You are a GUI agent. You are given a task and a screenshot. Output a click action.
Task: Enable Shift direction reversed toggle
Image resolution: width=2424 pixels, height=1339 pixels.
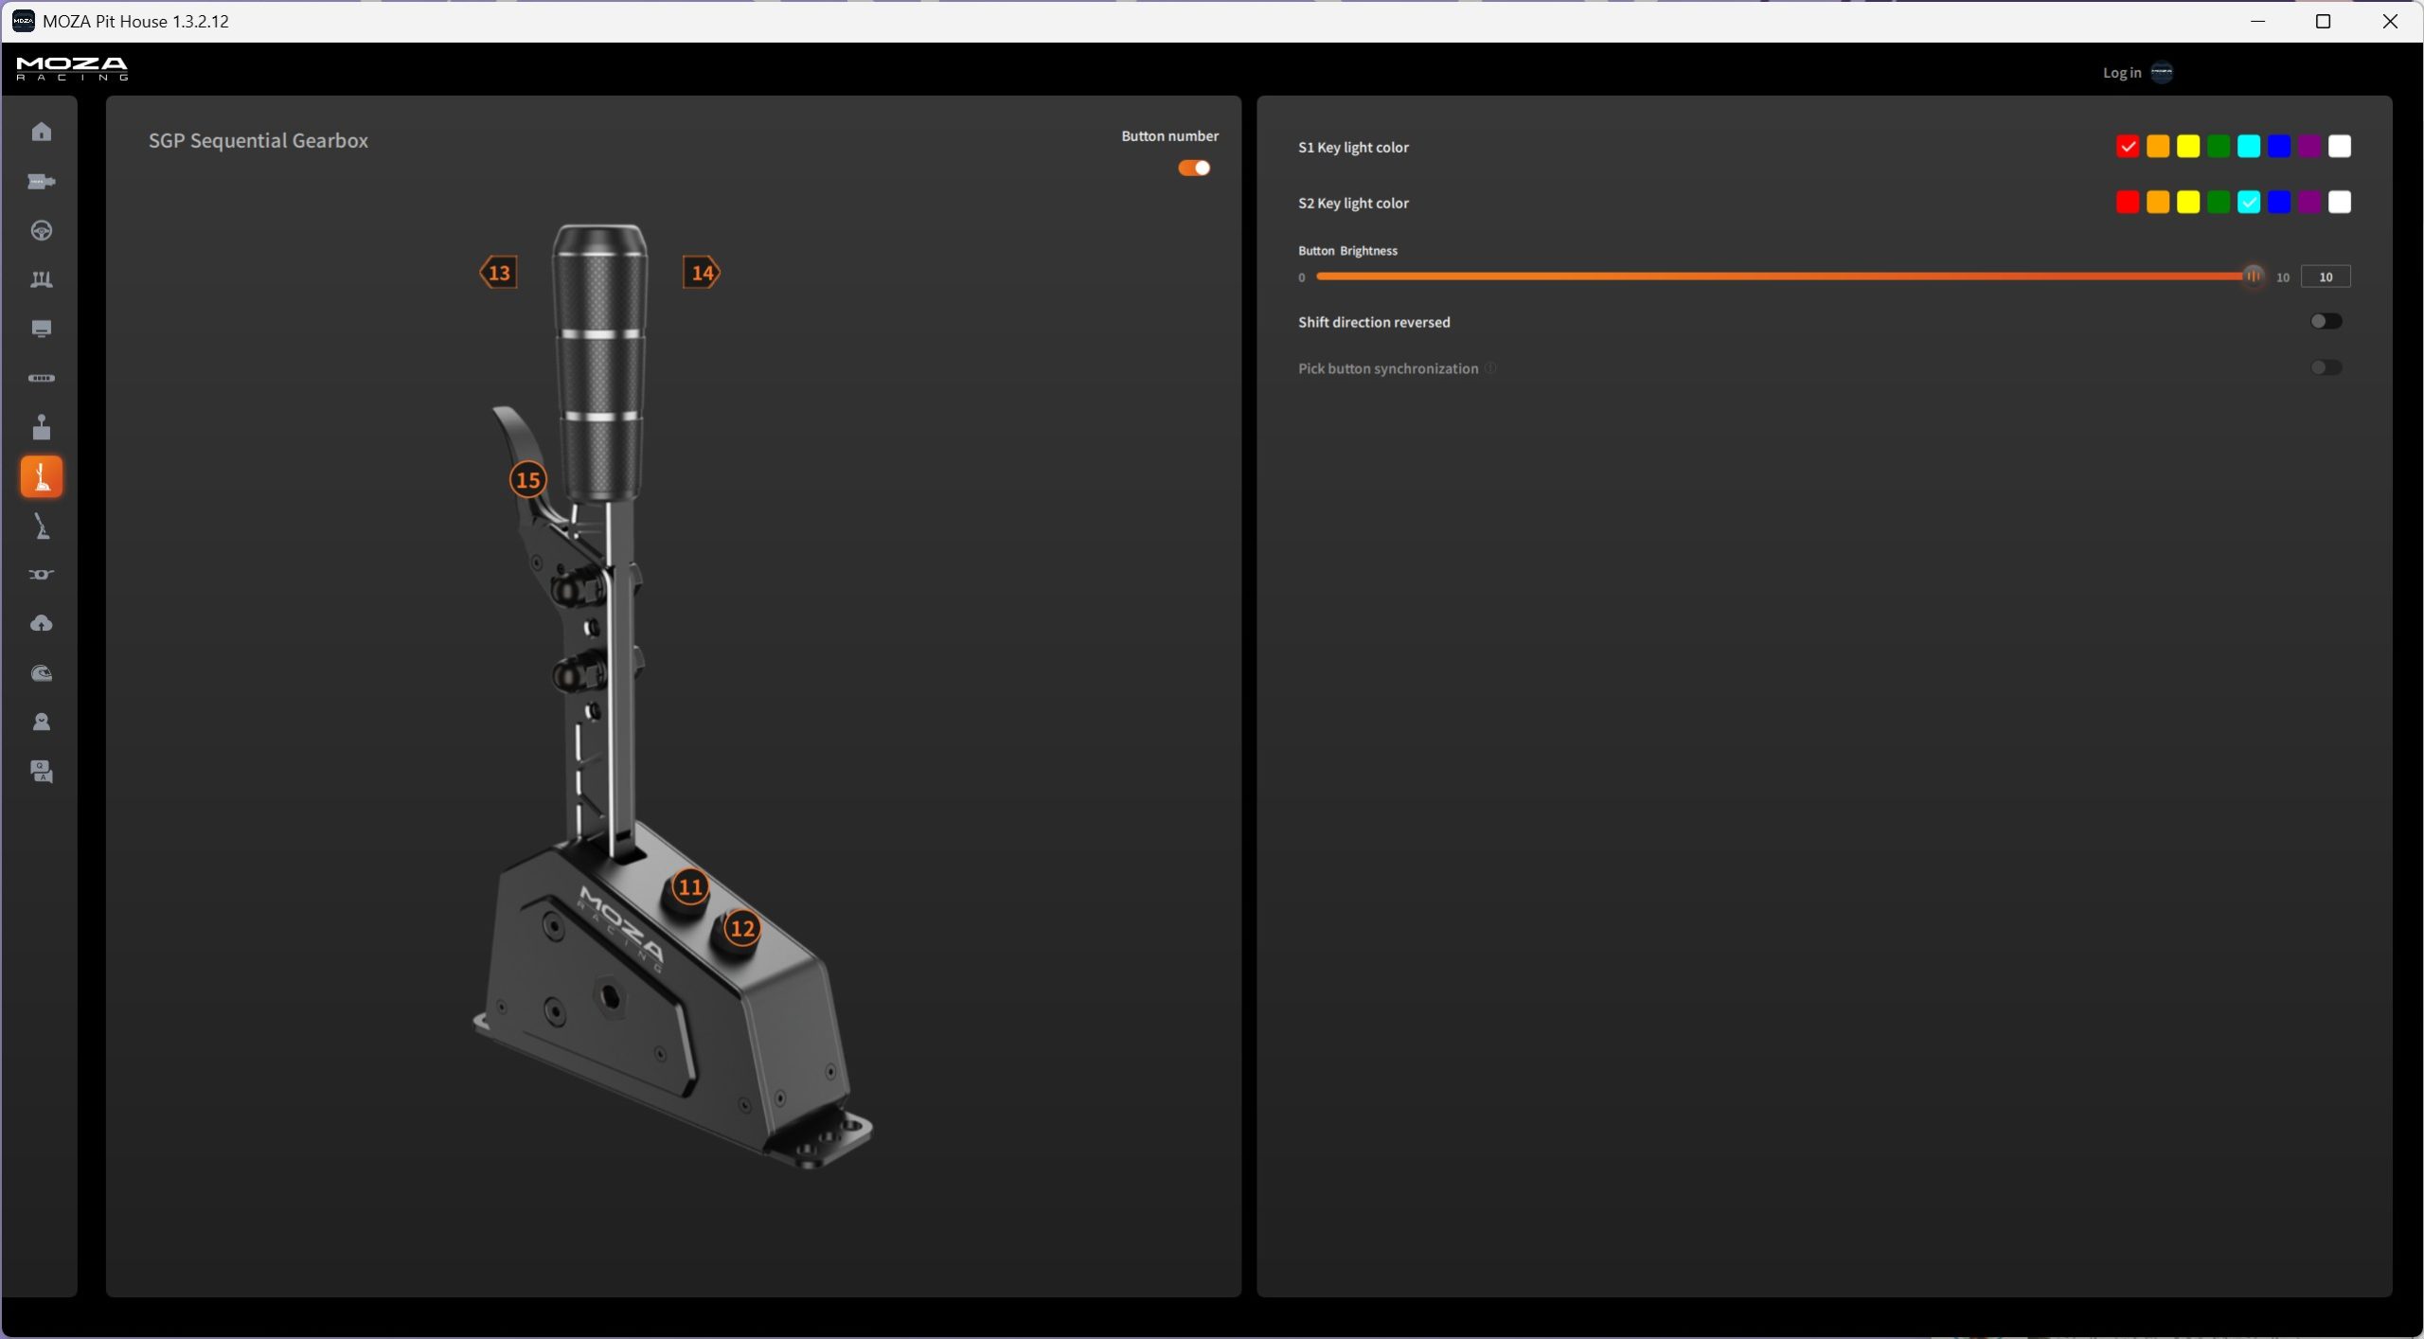(2326, 321)
